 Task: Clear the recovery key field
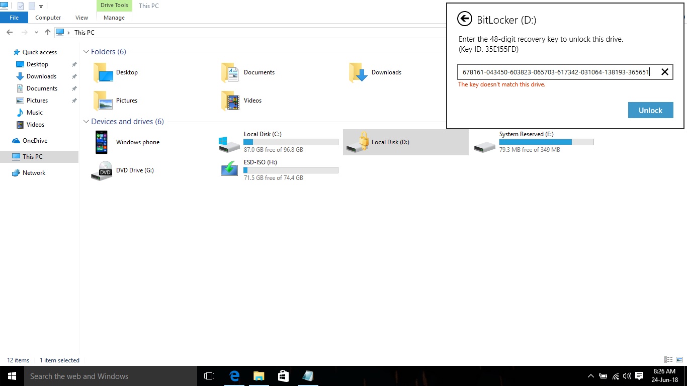pos(664,72)
